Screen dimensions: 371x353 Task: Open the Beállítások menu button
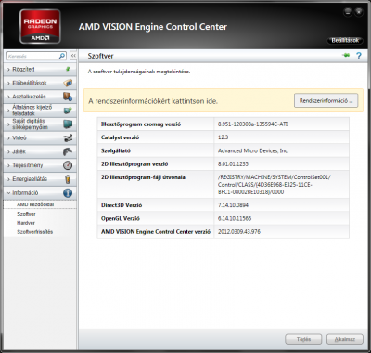[x=345, y=40]
